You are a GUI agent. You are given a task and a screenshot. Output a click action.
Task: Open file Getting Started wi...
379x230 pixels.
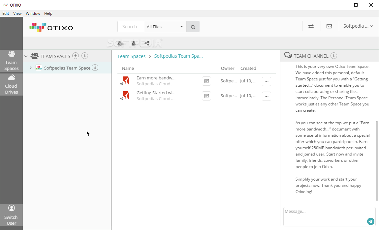click(x=156, y=93)
